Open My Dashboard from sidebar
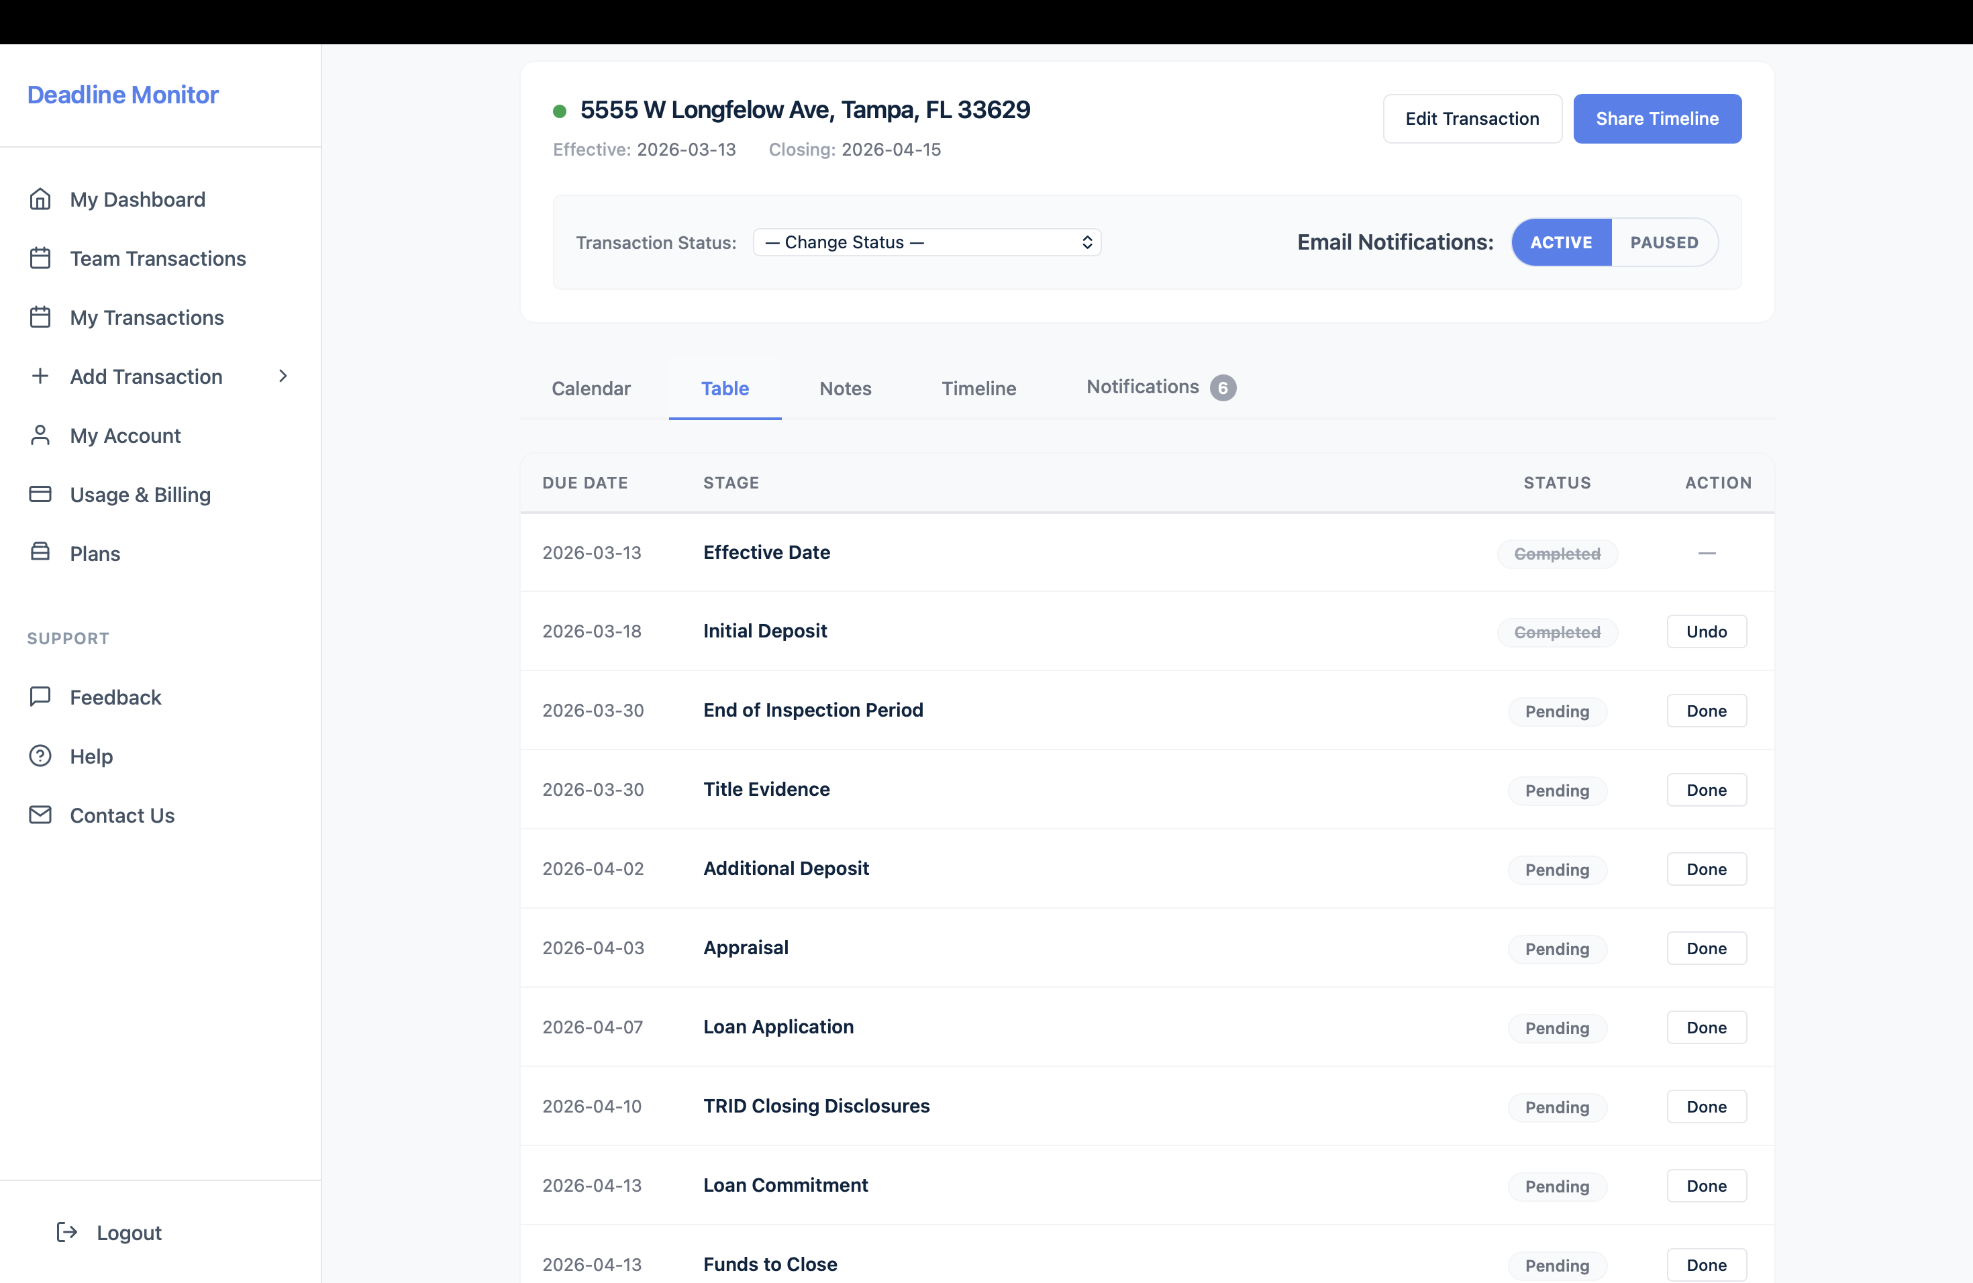The width and height of the screenshot is (1973, 1283). tap(138, 200)
